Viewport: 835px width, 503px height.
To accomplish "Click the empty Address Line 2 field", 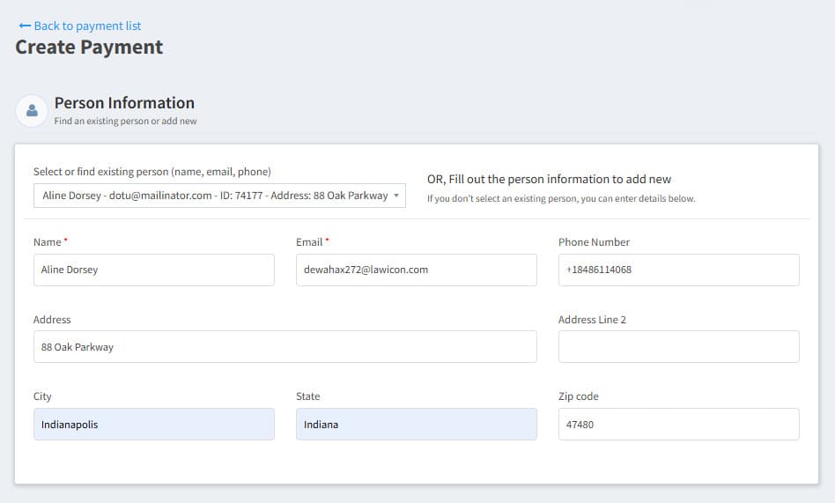I will [x=678, y=347].
